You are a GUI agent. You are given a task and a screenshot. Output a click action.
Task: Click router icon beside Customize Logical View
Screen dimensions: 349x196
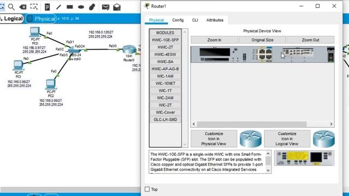[323, 139]
